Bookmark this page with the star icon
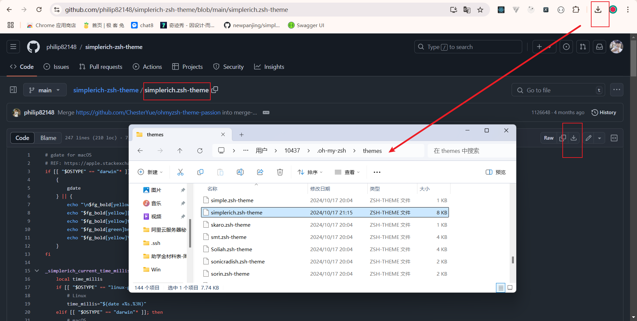 coord(480,10)
